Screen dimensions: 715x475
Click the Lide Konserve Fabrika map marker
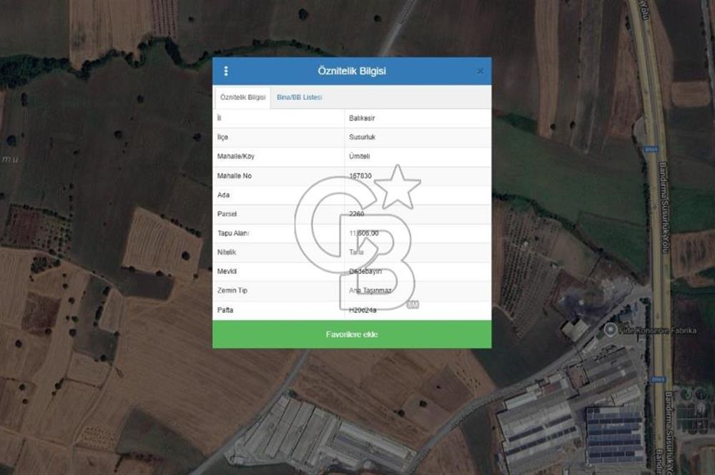610,329
